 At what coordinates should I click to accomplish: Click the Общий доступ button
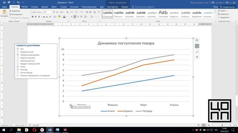point(227,7)
